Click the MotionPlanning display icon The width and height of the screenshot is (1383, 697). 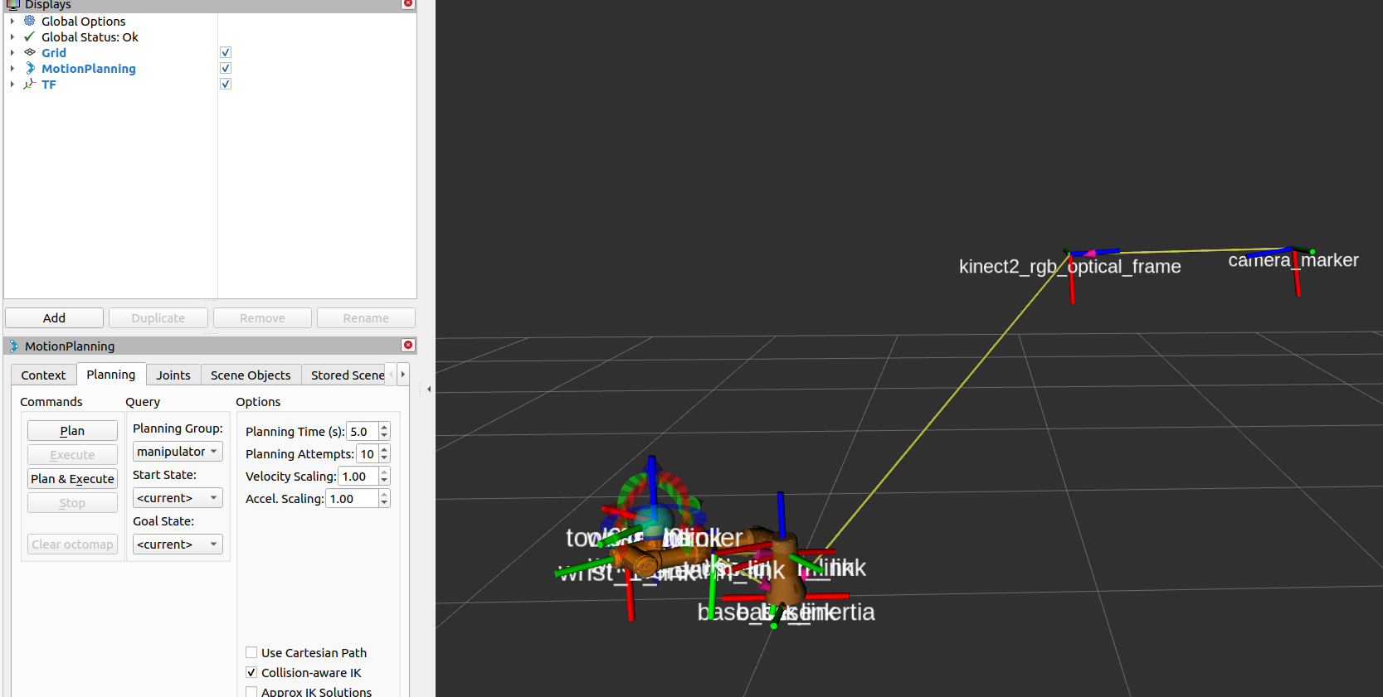30,68
